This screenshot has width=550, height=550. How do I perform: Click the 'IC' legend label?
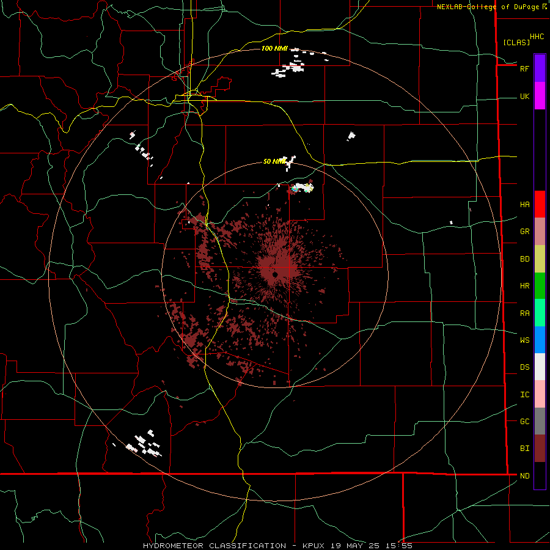[x=524, y=395]
